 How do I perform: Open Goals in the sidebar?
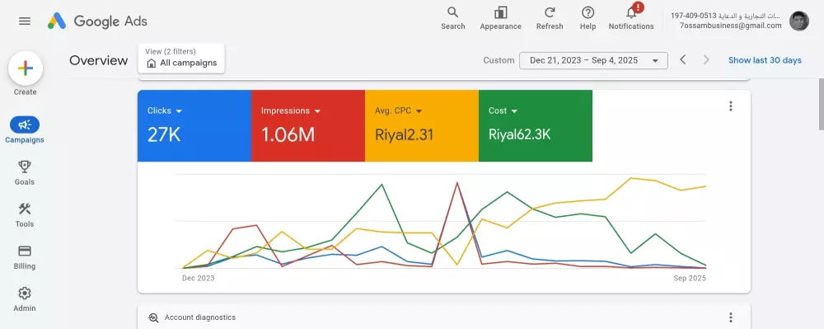tap(25, 172)
